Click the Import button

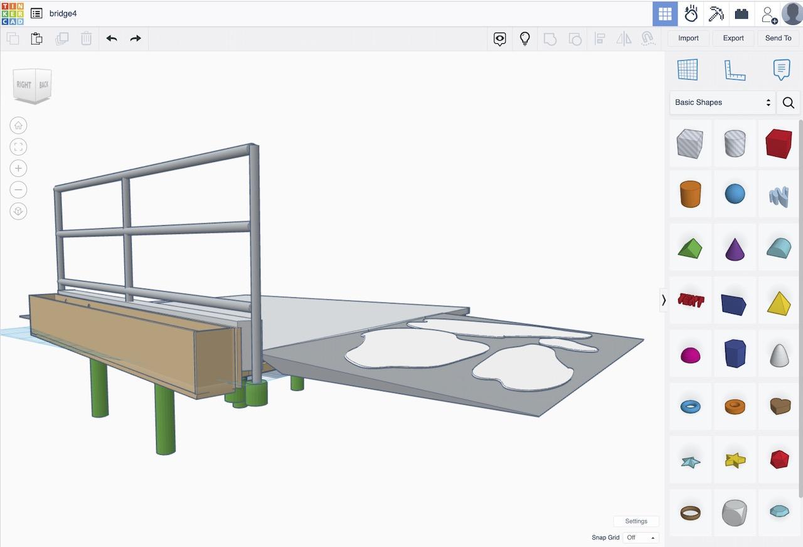click(x=688, y=38)
